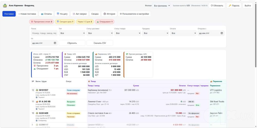This screenshot has height=128, width=257.
Task: Open the Пользователи и настройки tab
Action: point(134,14)
